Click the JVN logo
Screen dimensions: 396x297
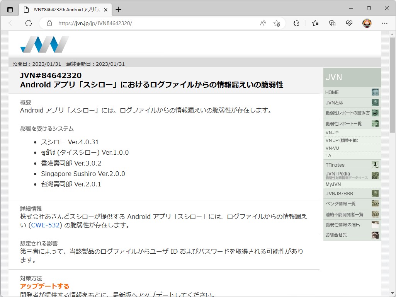click(44, 44)
